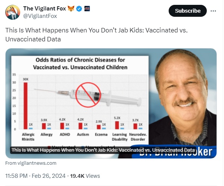The width and height of the screenshot is (224, 186).
Task: Click the blue verified checkmark badge
Action: [79, 9]
